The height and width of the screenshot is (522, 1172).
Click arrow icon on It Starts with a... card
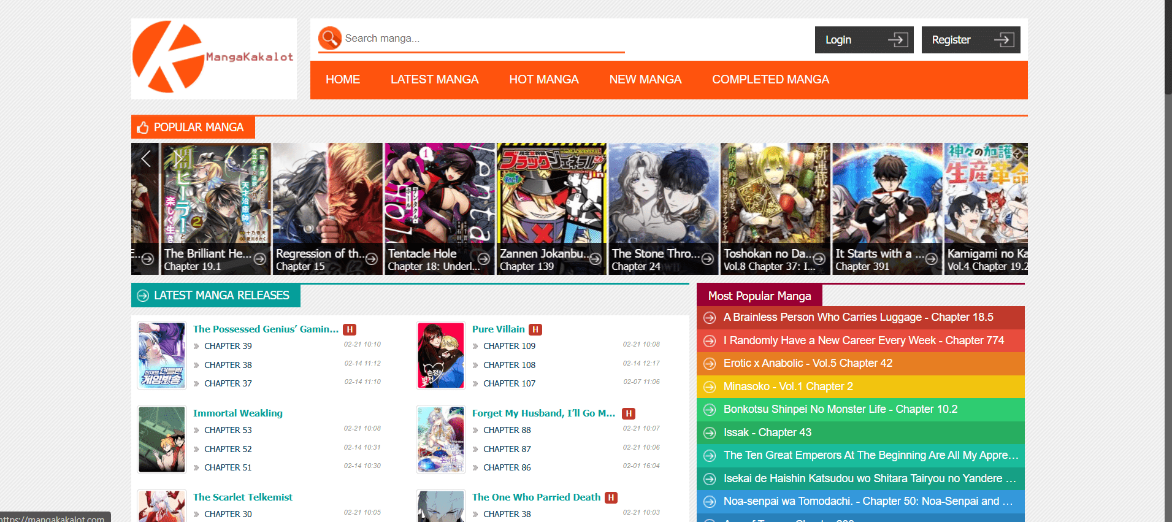[932, 259]
